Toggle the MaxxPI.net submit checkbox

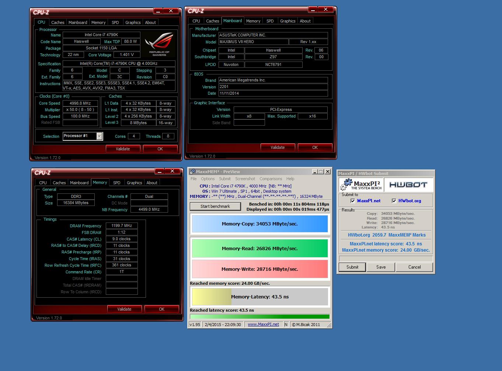coord(353,201)
